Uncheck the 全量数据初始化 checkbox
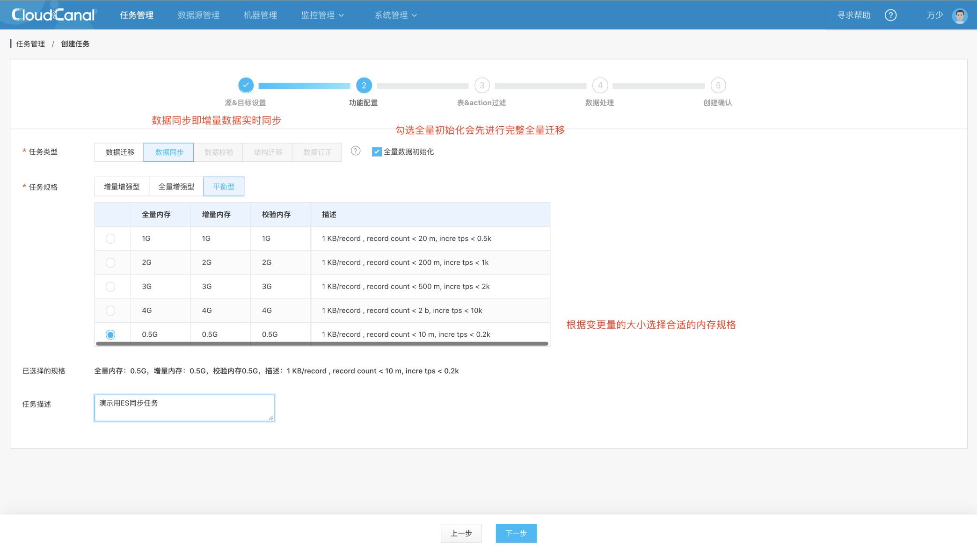The image size is (977, 550). [x=377, y=152]
